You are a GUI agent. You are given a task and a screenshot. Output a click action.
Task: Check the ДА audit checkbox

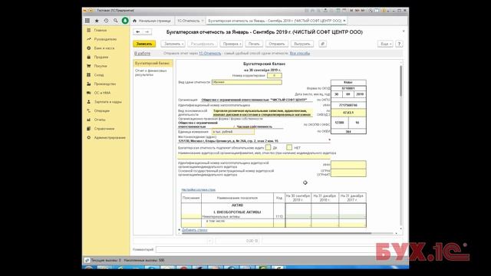[x=268, y=147]
